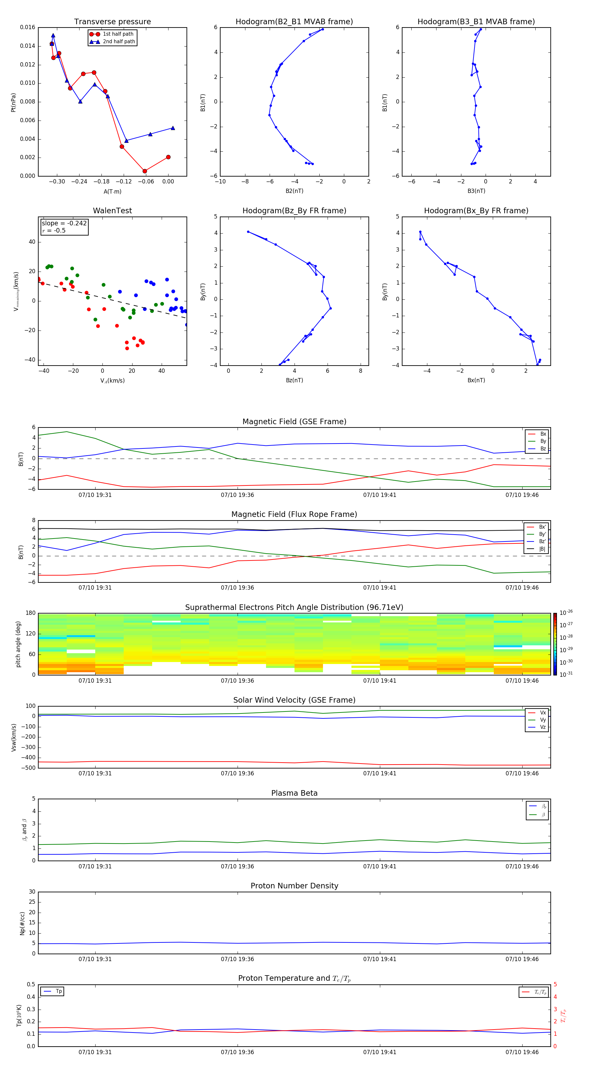Click the 'Bz(nT)' x-axis label
This screenshot has height=1081, width=589.
tap(294, 380)
